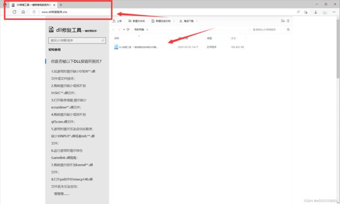Click the file size 185,432 KB
Image resolution: width=340 pixels, height=204 pixels.
(237, 47)
